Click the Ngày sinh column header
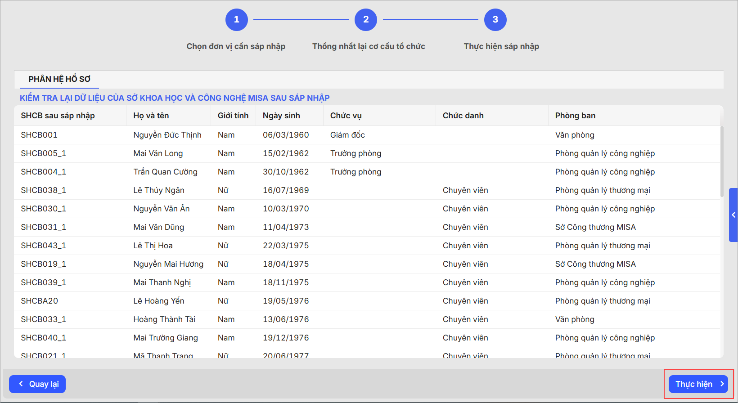The width and height of the screenshot is (738, 403). [281, 116]
